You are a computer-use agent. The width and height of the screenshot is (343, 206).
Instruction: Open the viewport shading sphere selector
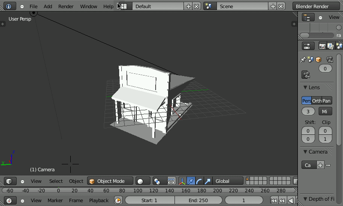tap(143, 181)
